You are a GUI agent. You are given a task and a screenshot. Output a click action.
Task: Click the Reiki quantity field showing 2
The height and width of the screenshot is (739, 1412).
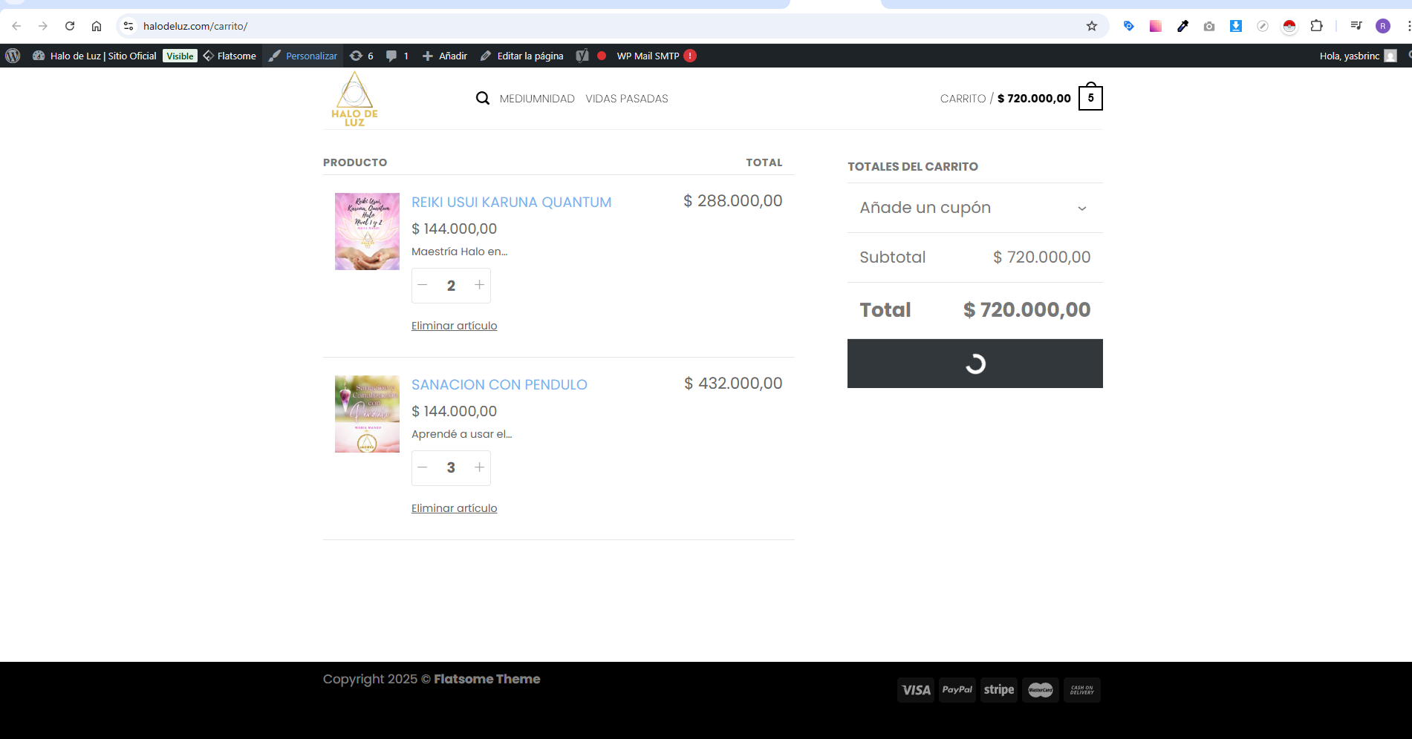point(451,286)
